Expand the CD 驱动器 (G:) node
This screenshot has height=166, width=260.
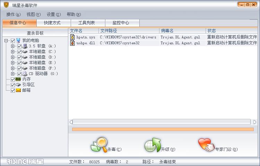pyautogui.click(x=12, y=74)
